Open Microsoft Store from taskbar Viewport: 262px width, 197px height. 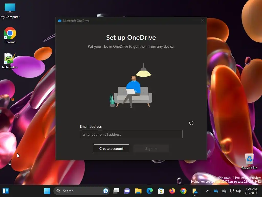tap(161, 191)
